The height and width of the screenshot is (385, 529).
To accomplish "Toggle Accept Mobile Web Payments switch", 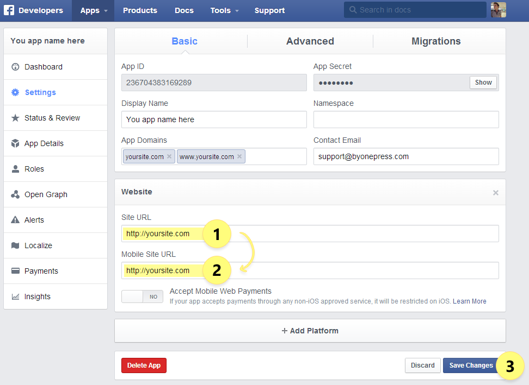I will [x=143, y=296].
